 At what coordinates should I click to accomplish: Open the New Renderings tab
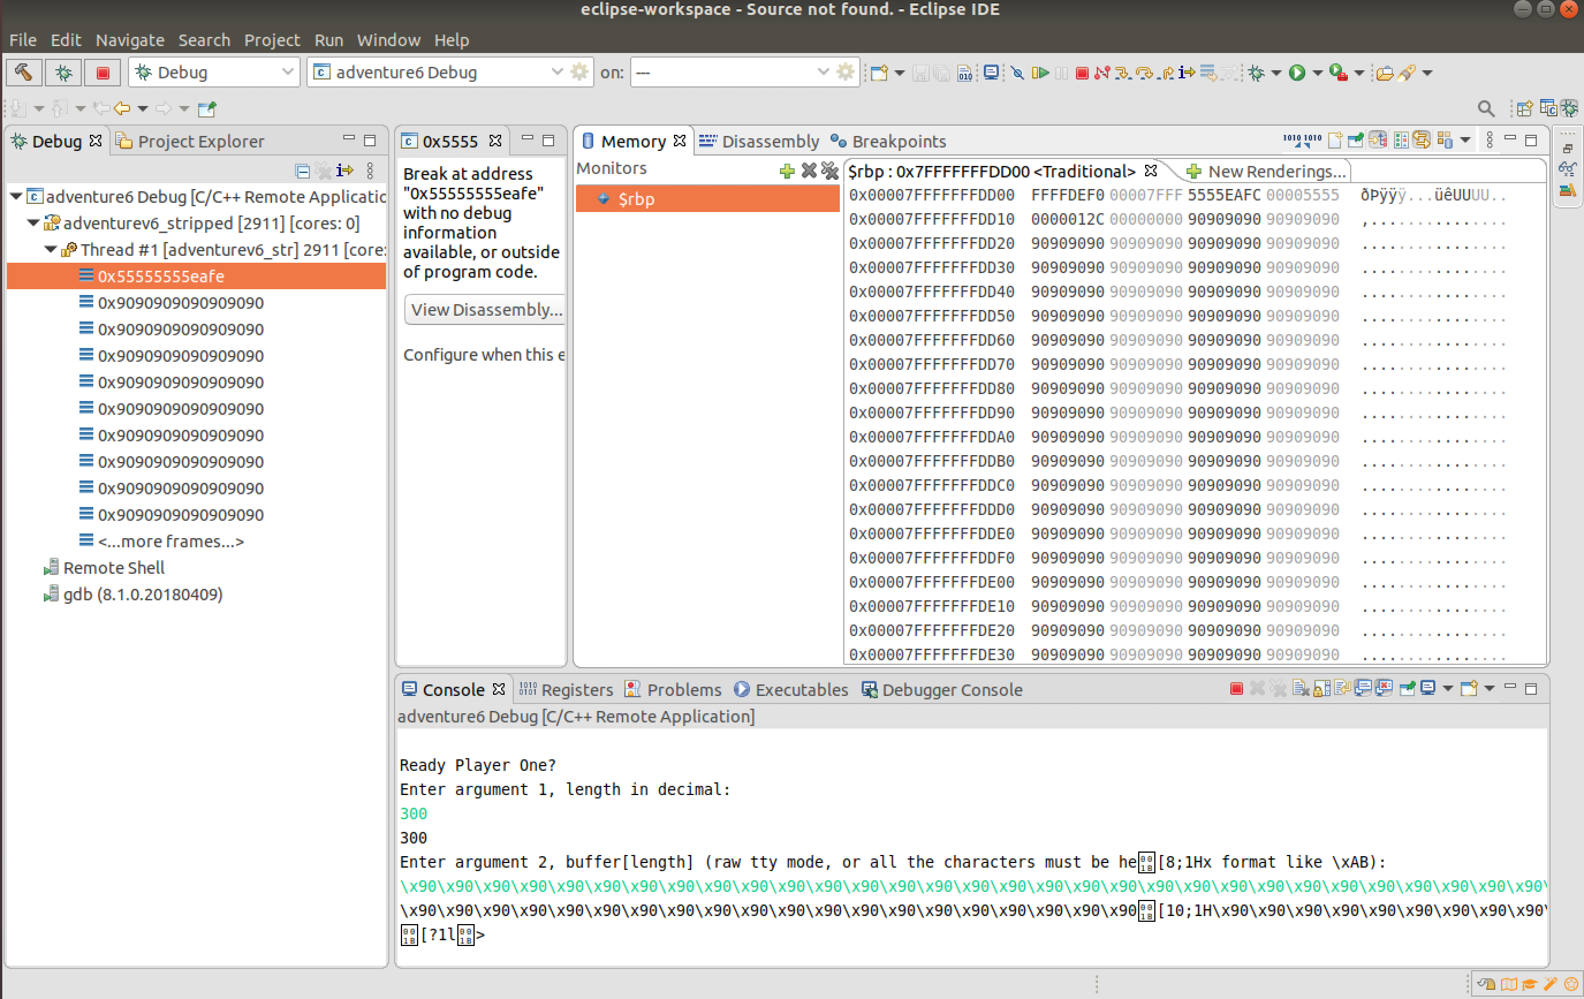point(1267,172)
